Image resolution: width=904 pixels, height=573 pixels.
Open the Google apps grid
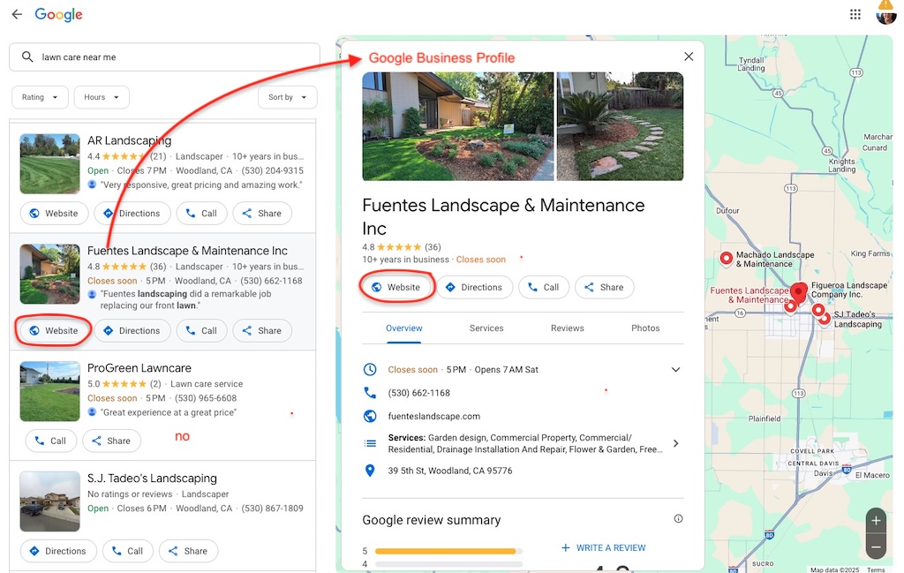point(855,14)
